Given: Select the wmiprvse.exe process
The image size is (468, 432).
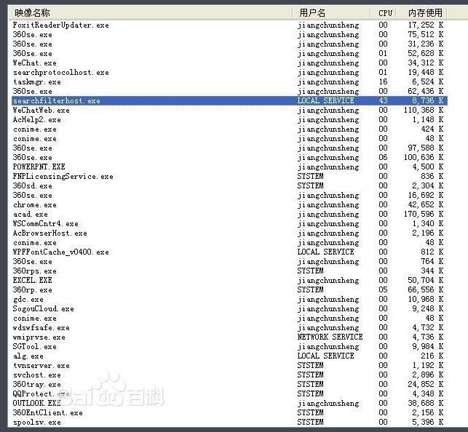Looking at the screenshot, I should point(229,337).
